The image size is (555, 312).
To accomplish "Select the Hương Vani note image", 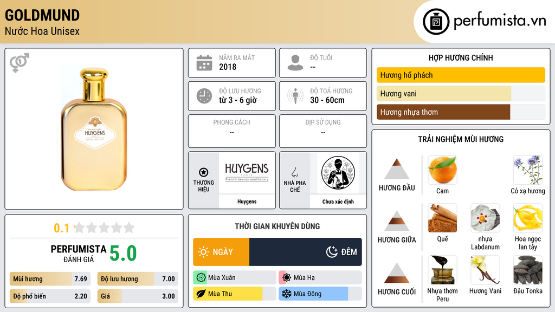I will pyautogui.click(x=485, y=270).
